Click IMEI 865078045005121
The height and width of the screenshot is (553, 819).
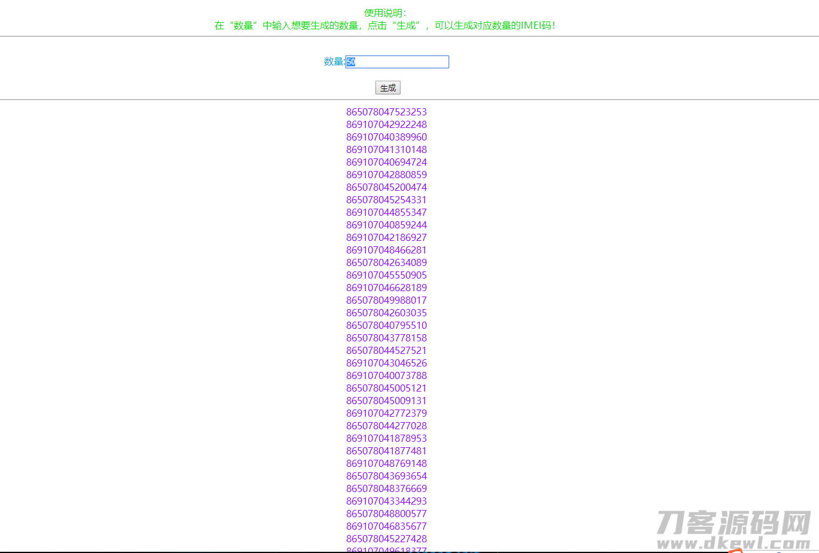tap(386, 388)
